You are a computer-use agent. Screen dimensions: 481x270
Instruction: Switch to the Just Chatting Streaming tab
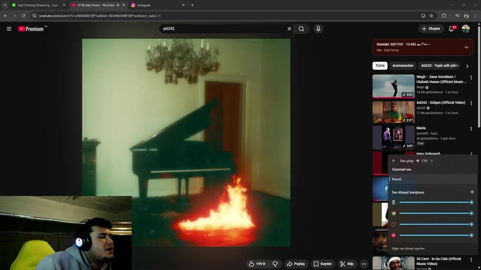point(38,5)
